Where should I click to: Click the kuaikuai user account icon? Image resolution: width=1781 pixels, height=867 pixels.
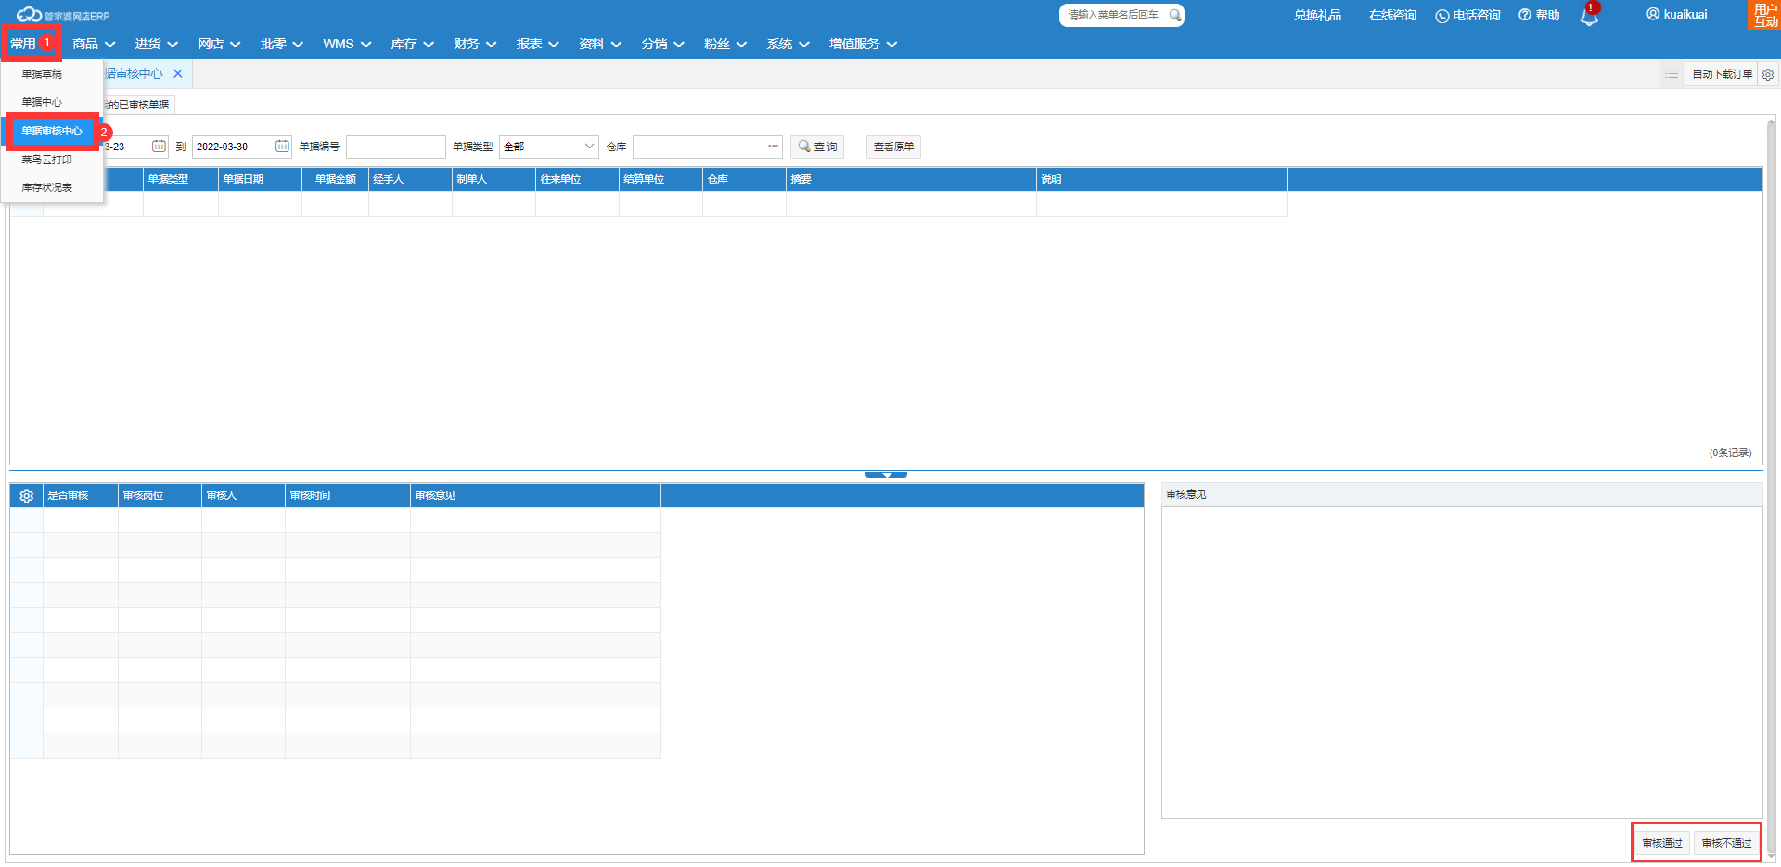coord(1653,14)
